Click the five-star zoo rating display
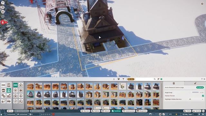 46,114
